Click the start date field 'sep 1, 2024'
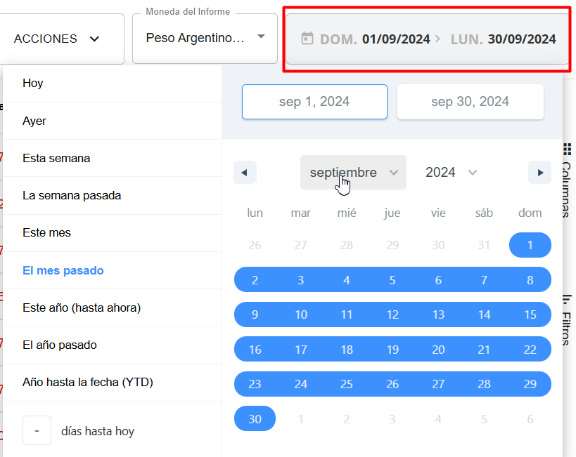The height and width of the screenshot is (457, 576). pos(314,101)
